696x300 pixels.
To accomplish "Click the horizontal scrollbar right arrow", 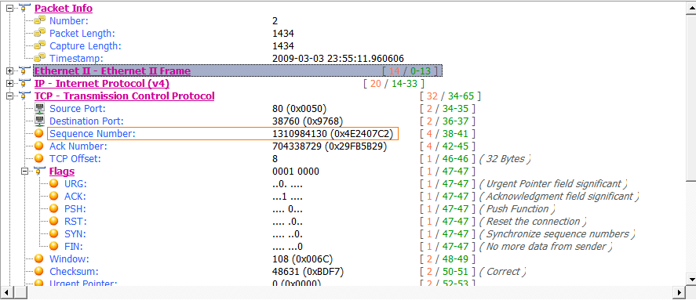I will [679, 292].
